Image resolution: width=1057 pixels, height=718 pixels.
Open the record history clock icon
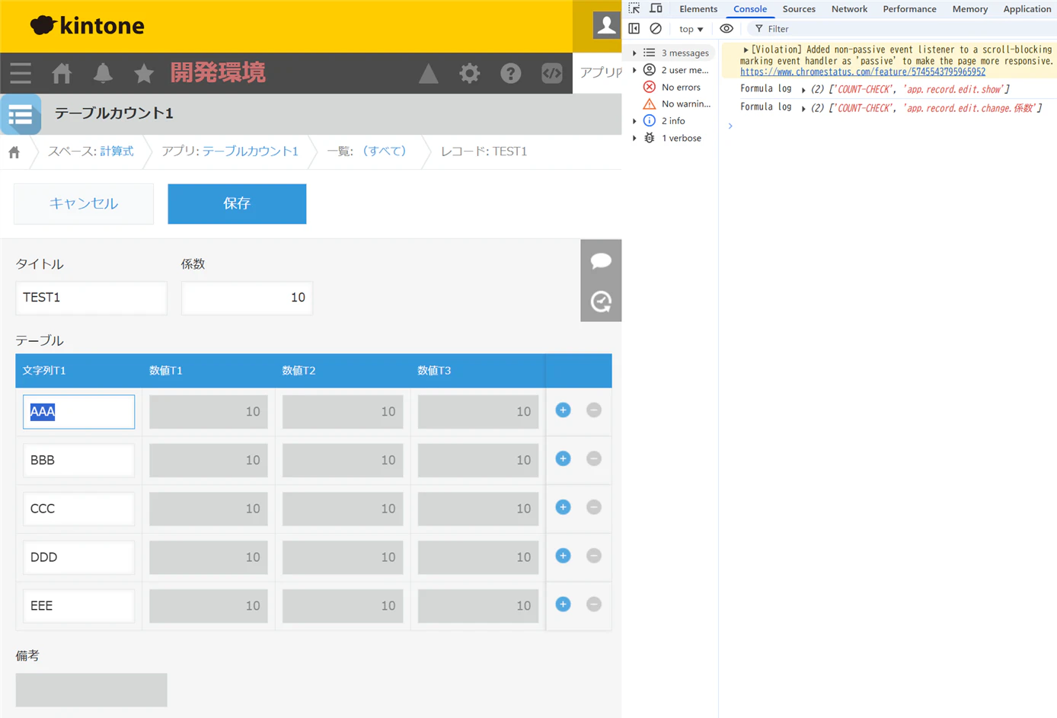tap(601, 302)
